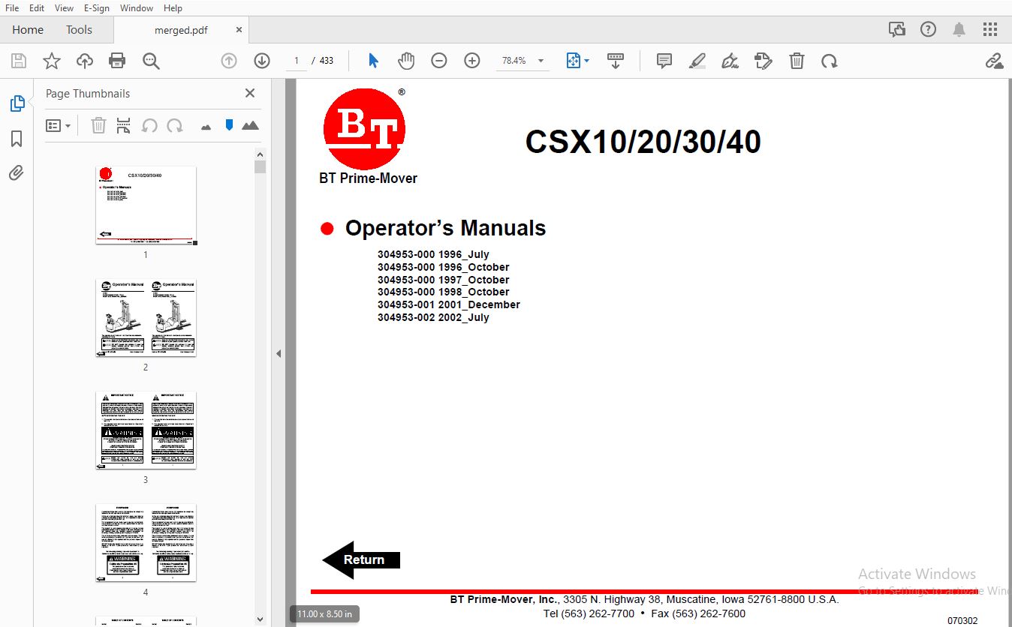Click the 304953-002 2002_July manual link

coord(433,317)
